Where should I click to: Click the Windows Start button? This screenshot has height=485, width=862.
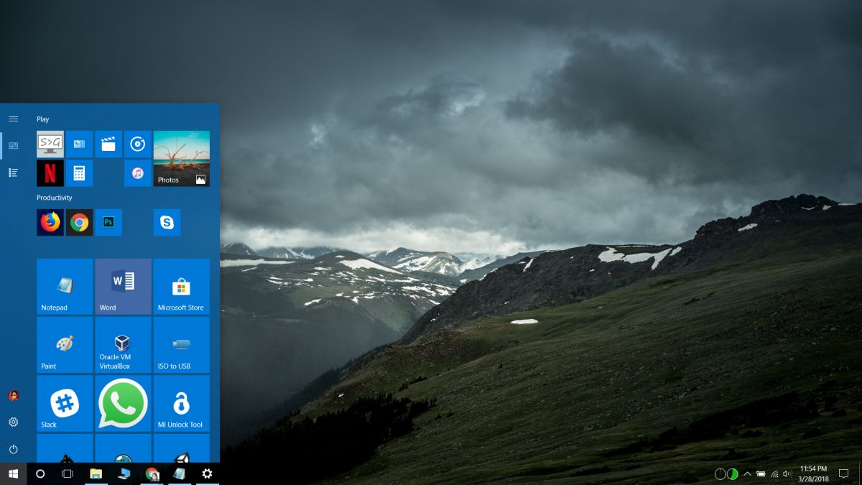click(13, 474)
